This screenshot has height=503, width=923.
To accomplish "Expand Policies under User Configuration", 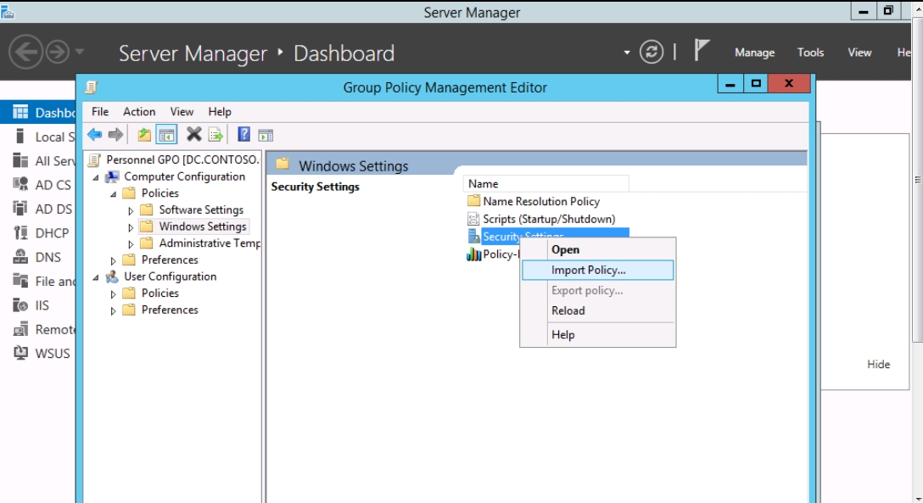I will 114,293.
